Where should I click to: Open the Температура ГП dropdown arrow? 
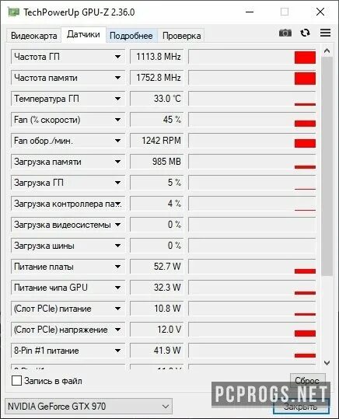click(117, 99)
